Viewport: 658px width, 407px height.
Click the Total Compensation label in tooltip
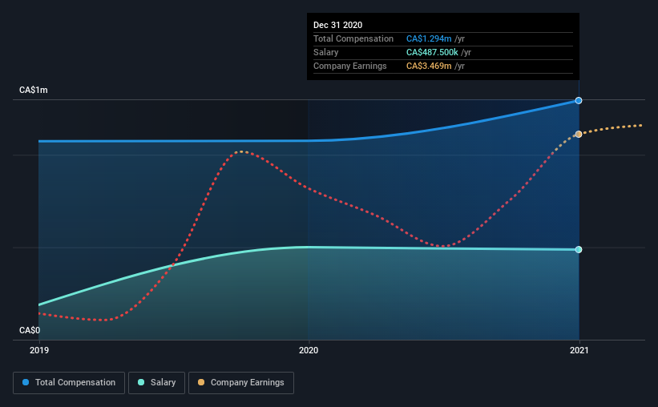[353, 38]
